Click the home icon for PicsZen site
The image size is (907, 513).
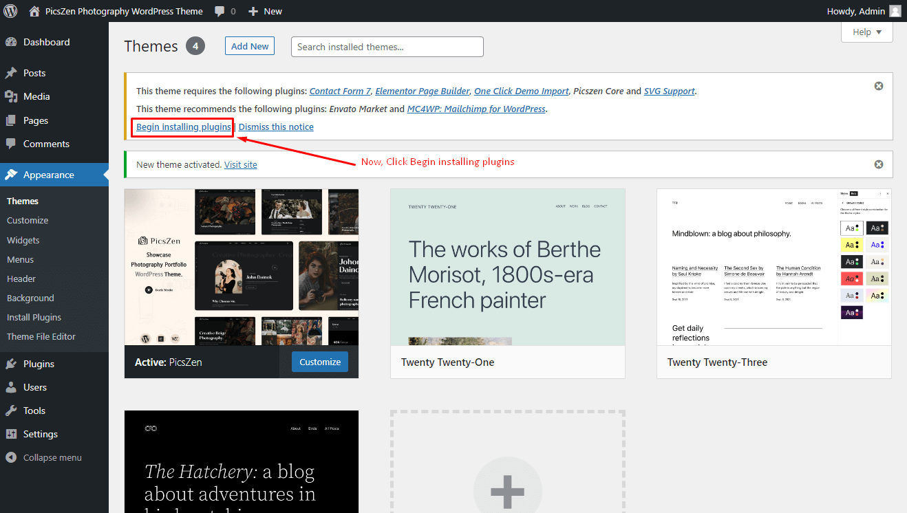click(x=34, y=11)
